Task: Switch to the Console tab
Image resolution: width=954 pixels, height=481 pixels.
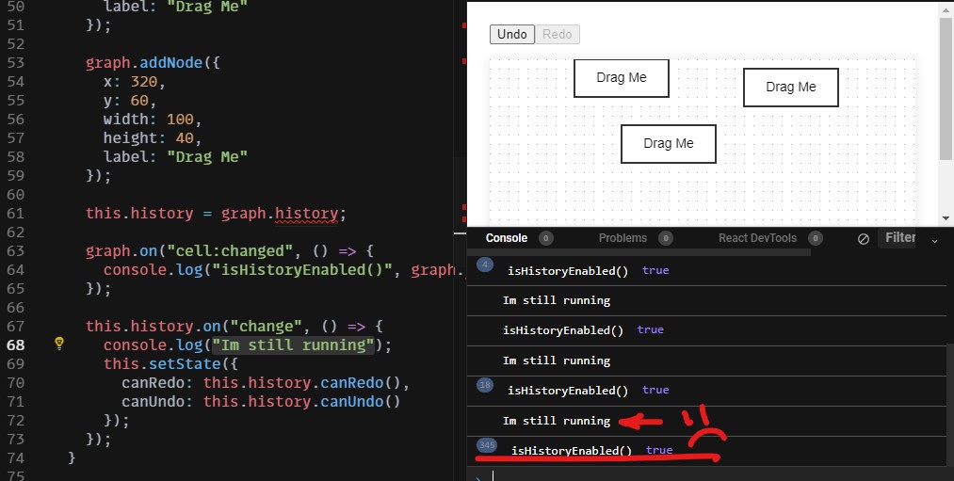Action: click(x=507, y=238)
